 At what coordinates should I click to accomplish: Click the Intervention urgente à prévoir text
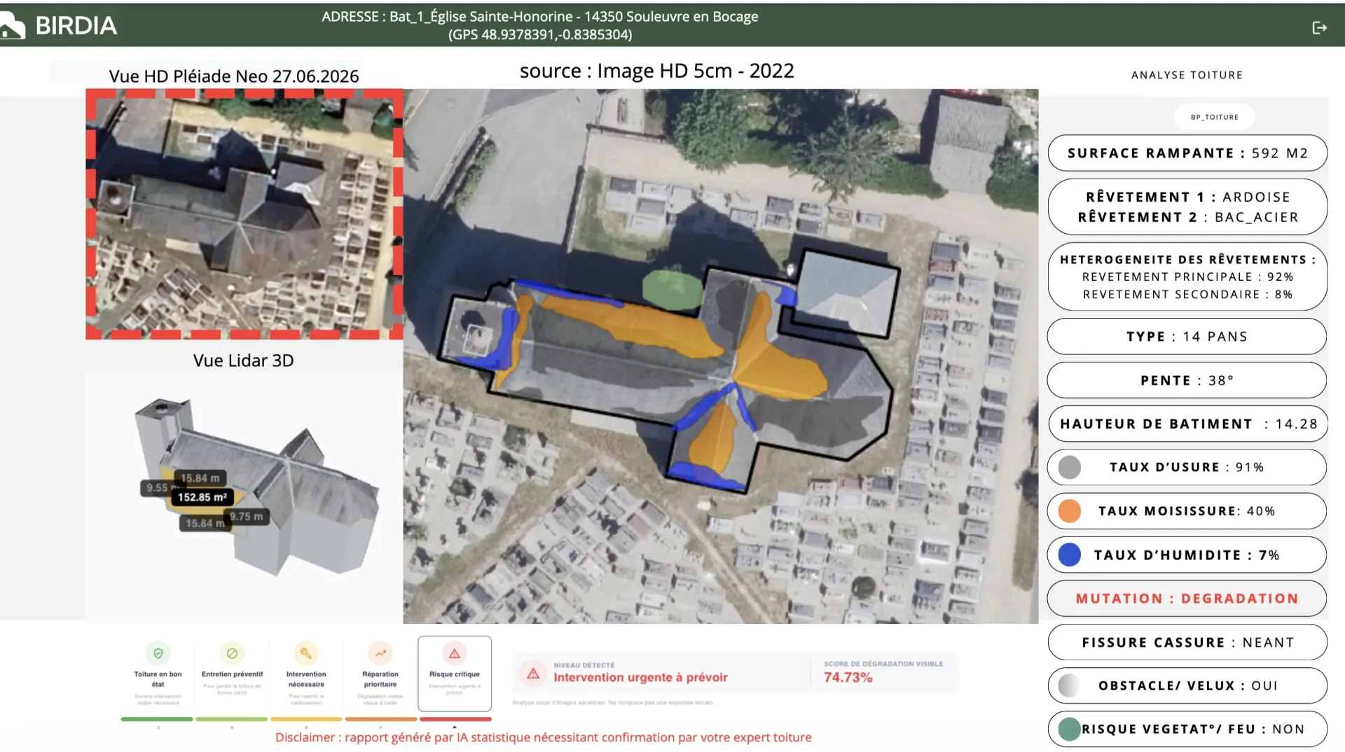640,677
